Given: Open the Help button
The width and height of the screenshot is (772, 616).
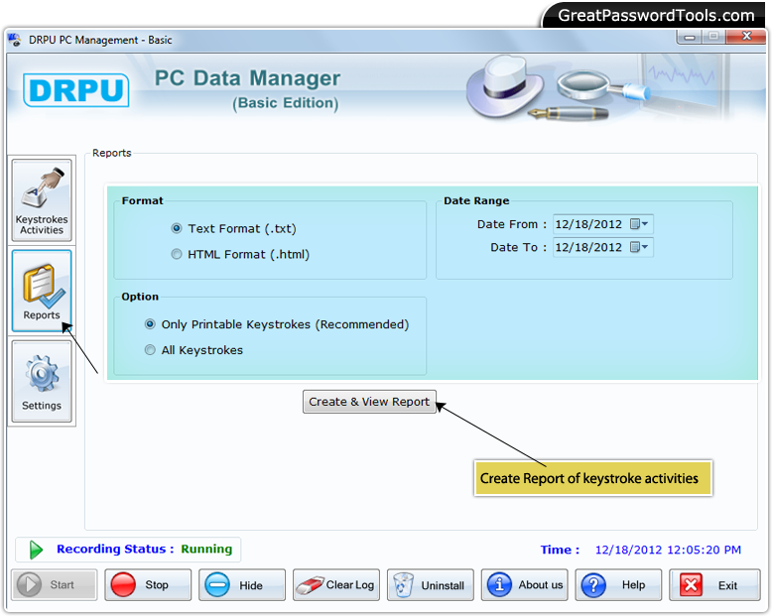Looking at the screenshot, I should point(618,585).
